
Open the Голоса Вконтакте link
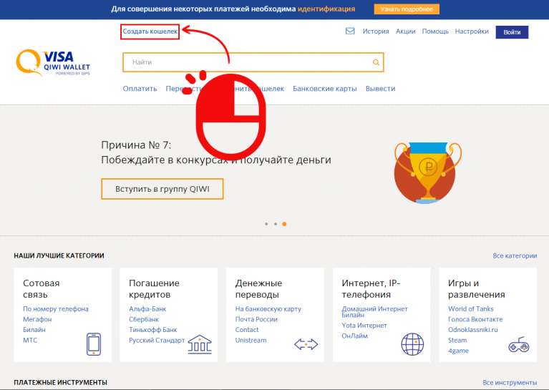tap(475, 319)
